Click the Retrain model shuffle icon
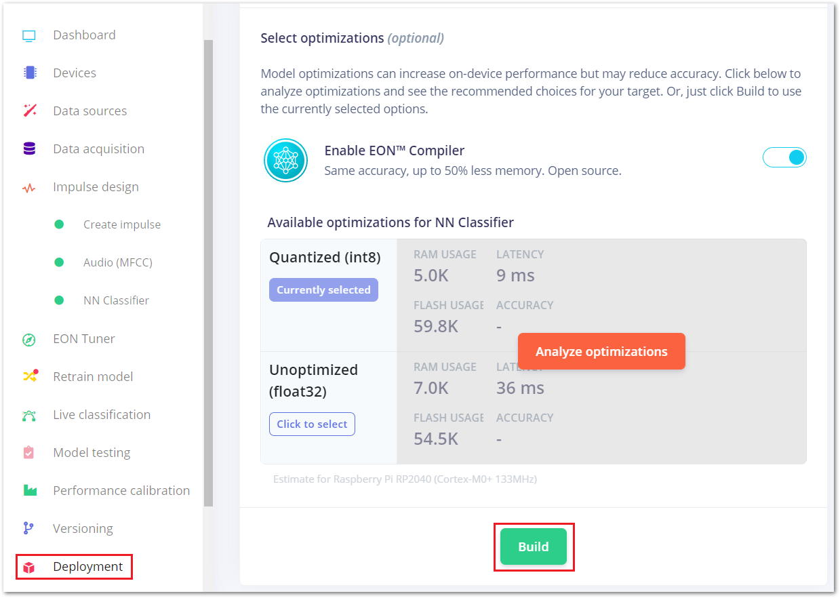 30,376
